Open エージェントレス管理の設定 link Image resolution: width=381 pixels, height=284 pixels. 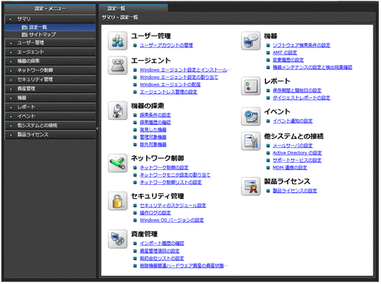coord(168,92)
